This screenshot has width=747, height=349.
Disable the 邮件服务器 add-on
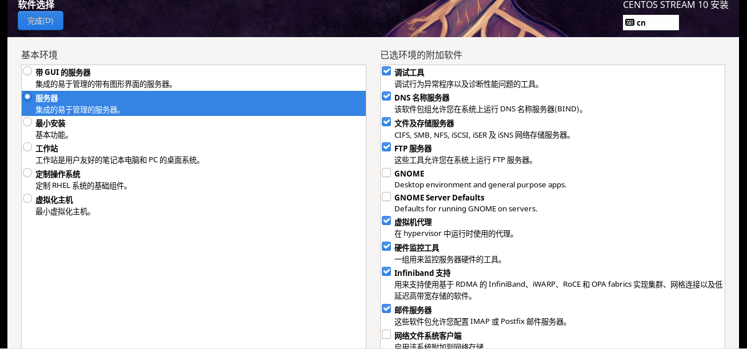click(x=386, y=308)
